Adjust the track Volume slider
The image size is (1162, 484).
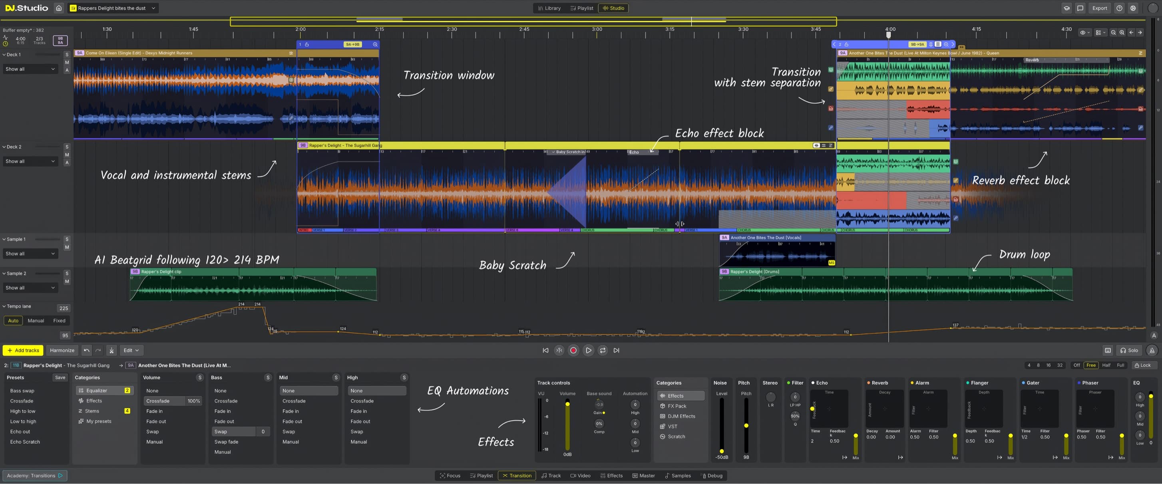(x=567, y=424)
